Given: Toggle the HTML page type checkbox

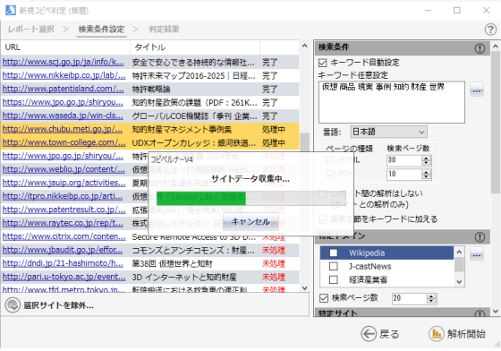Looking at the screenshot, I should [x=330, y=160].
